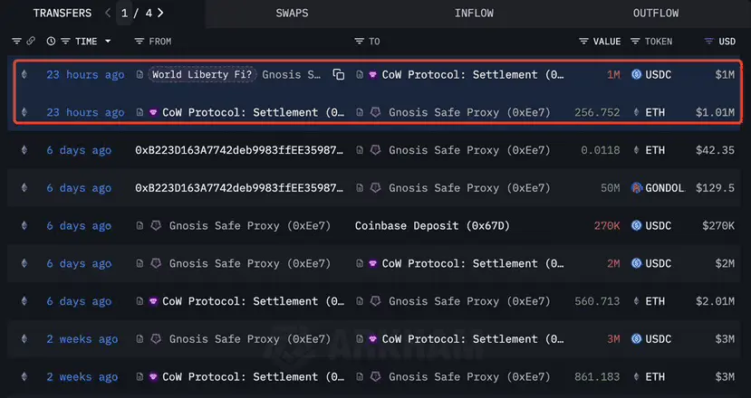
Task: Open the leftmost filter icon in header
Action: tap(17, 41)
